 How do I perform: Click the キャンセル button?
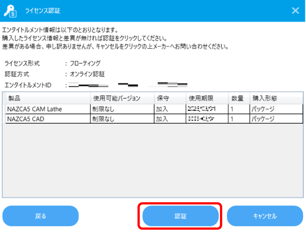point(265,216)
